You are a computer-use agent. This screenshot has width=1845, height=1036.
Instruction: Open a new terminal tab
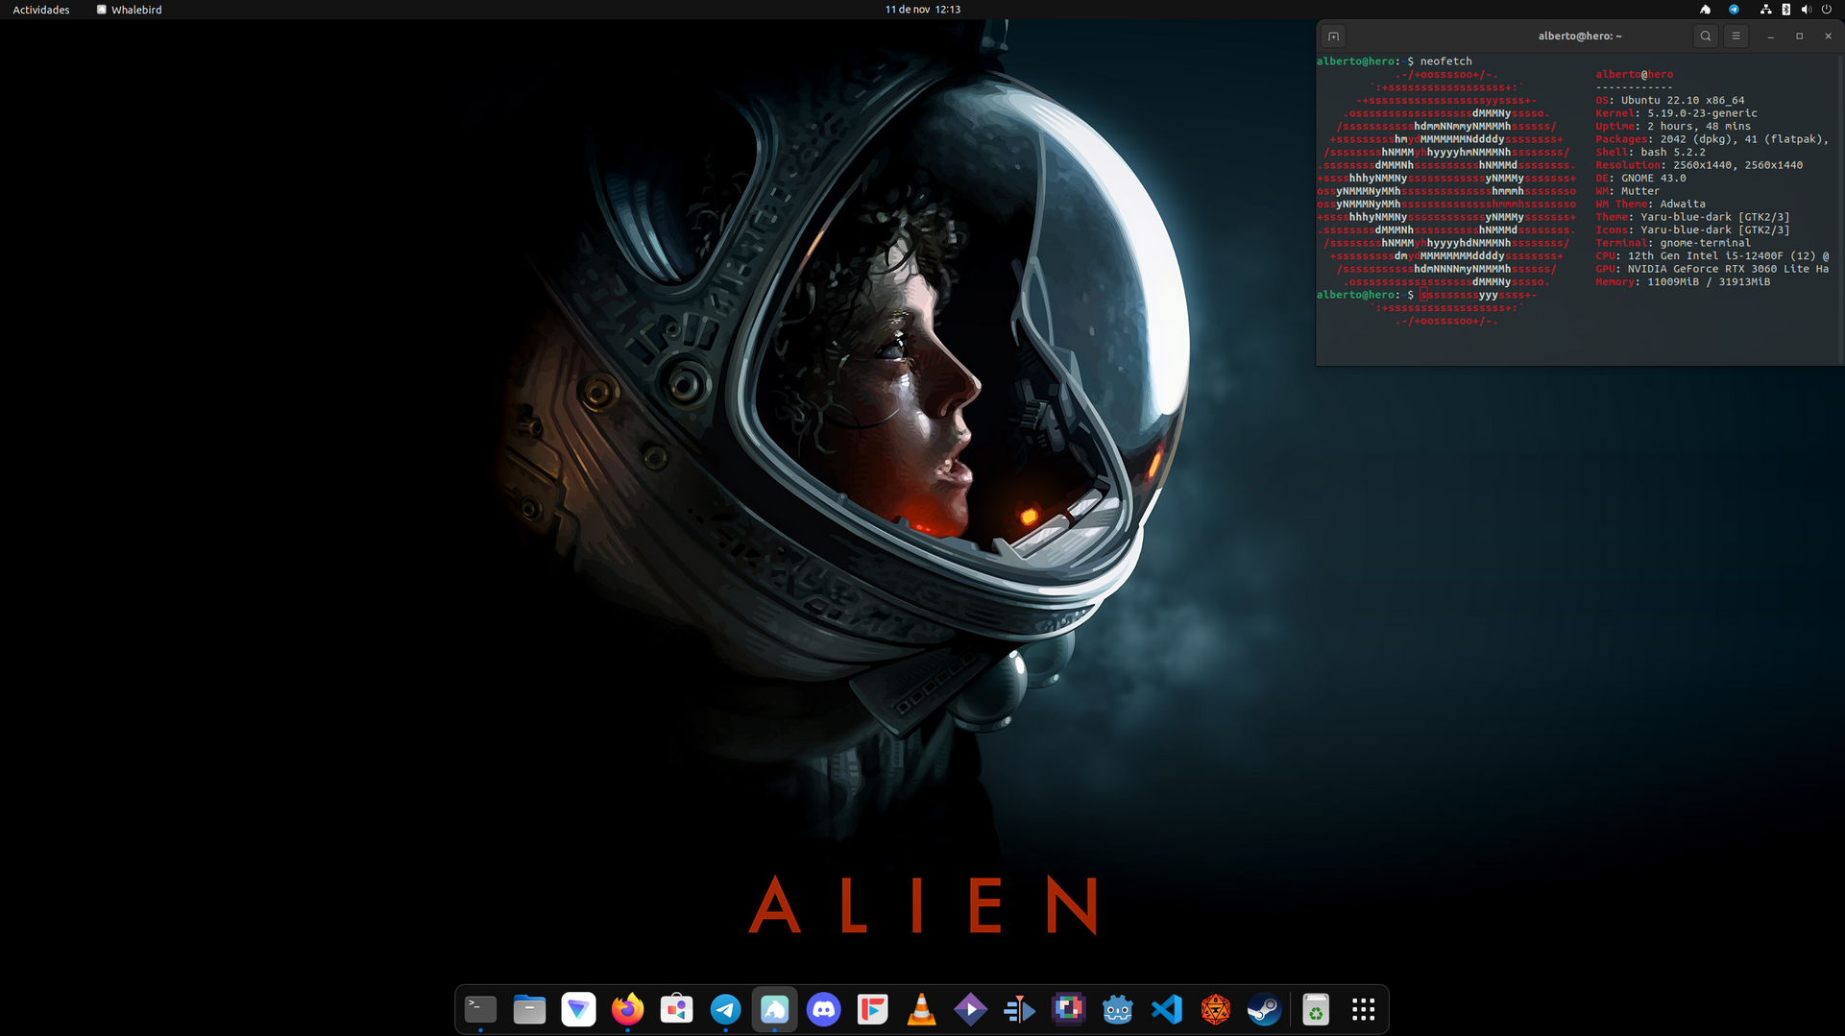pyautogui.click(x=1333, y=36)
